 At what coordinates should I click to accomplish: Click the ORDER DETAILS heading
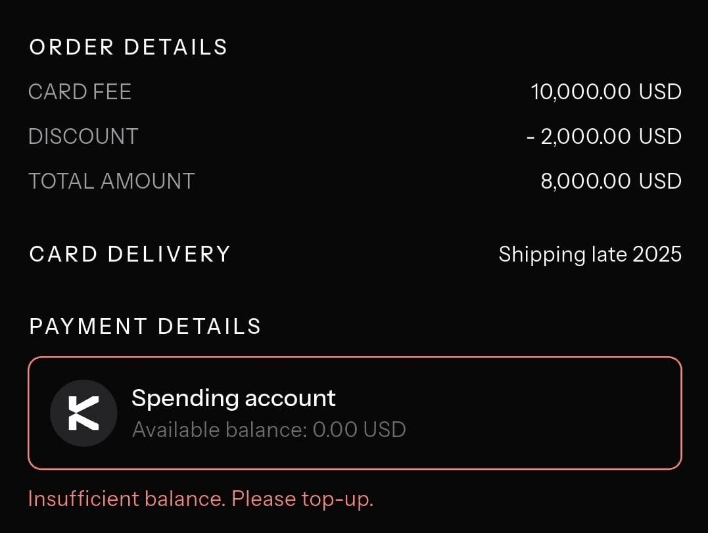click(x=128, y=47)
